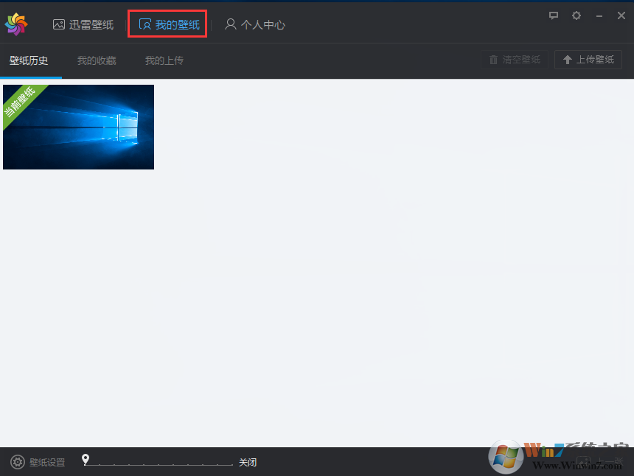The width and height of the screenshot is (634, 476).
Task: Minimize the wallpaper window
Action: 599,16
